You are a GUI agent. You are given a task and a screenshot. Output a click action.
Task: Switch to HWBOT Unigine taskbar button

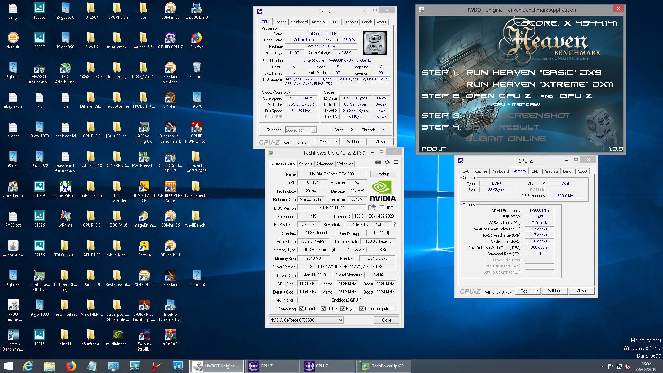point(217,366)
